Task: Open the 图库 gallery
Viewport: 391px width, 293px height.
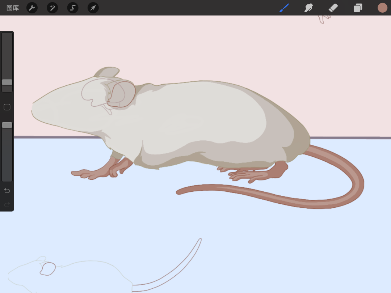Action: (13, 8)
